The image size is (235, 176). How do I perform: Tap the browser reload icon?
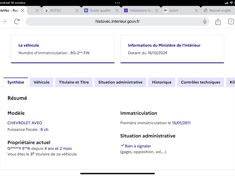coord(17,21)
